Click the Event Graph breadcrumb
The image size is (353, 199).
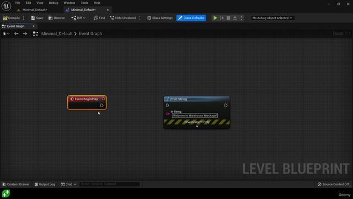(90, 34)
